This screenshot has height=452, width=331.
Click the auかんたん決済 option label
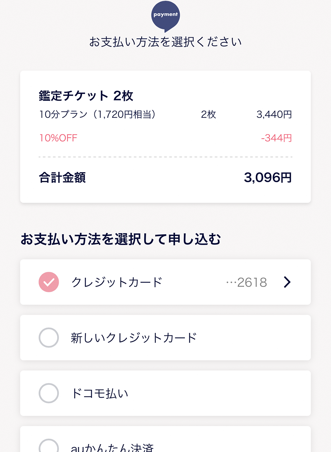[112, 448]
